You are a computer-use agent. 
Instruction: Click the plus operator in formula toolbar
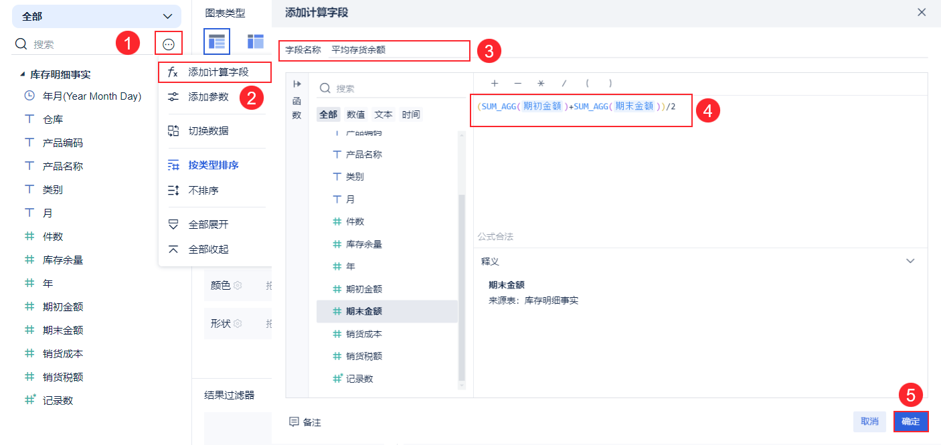pyautogui.click(x=495, y=84)
